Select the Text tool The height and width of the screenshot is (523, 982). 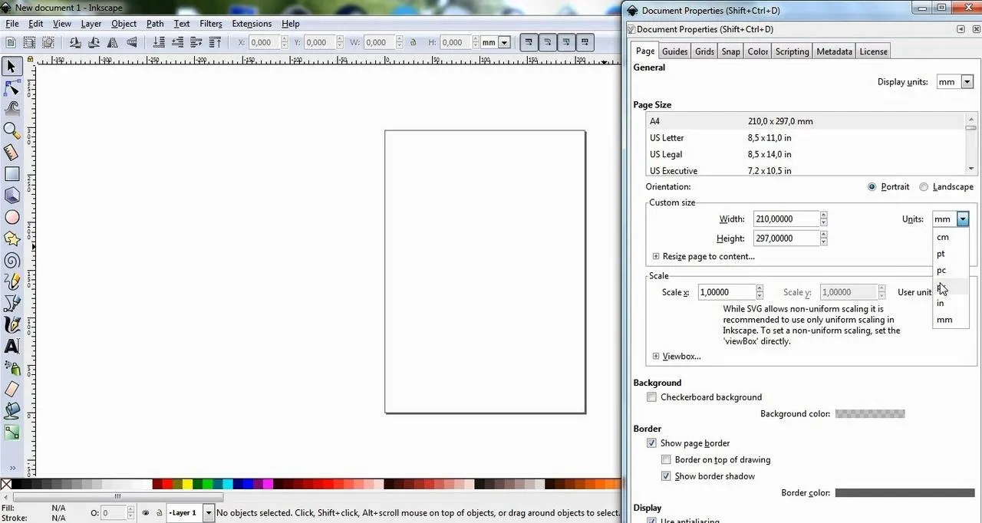coord(12,347)
